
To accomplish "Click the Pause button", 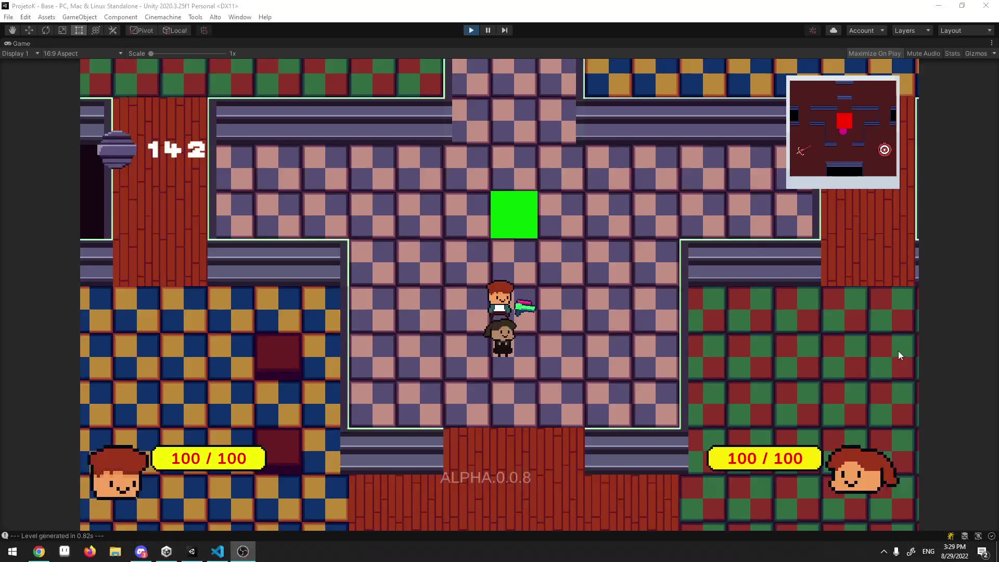I will [x=488, y=30].
